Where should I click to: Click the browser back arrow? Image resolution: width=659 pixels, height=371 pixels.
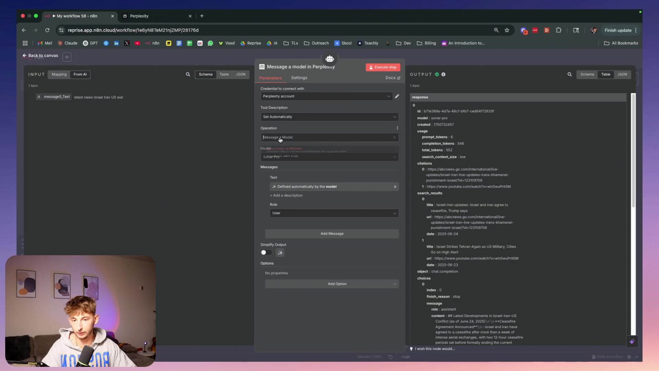[x=24, y=30]
